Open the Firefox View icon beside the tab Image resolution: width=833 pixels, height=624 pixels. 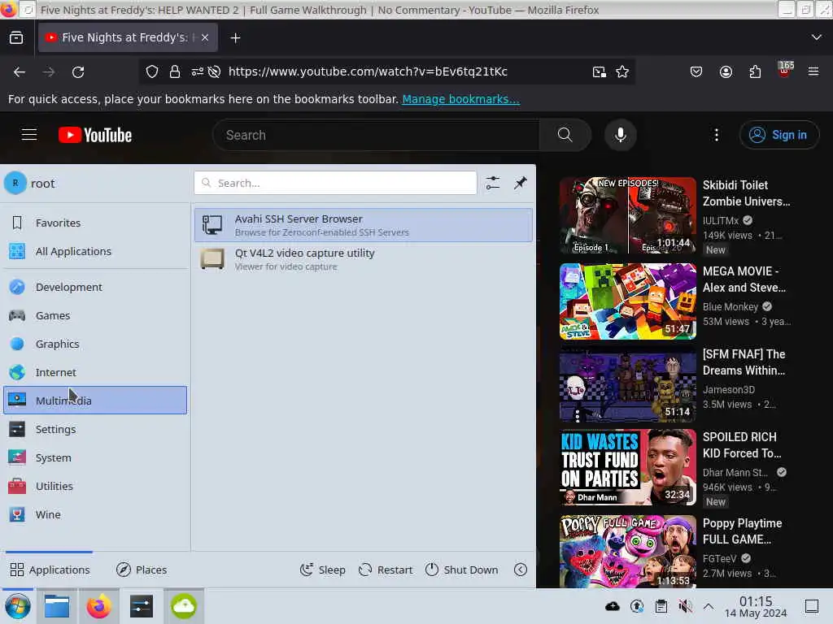pos(16,37)
